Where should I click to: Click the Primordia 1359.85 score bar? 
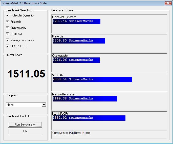[79, 41]
